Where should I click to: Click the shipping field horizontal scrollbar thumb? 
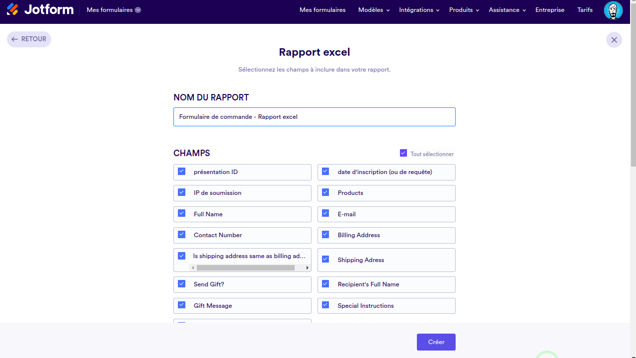(245, 268)
